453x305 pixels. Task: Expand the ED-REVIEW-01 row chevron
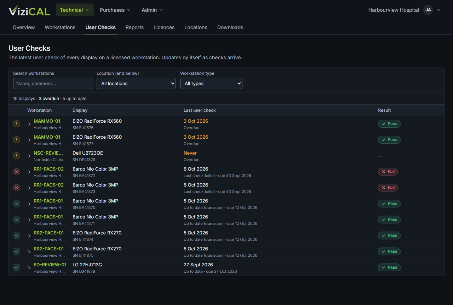[x=29, y=268]
